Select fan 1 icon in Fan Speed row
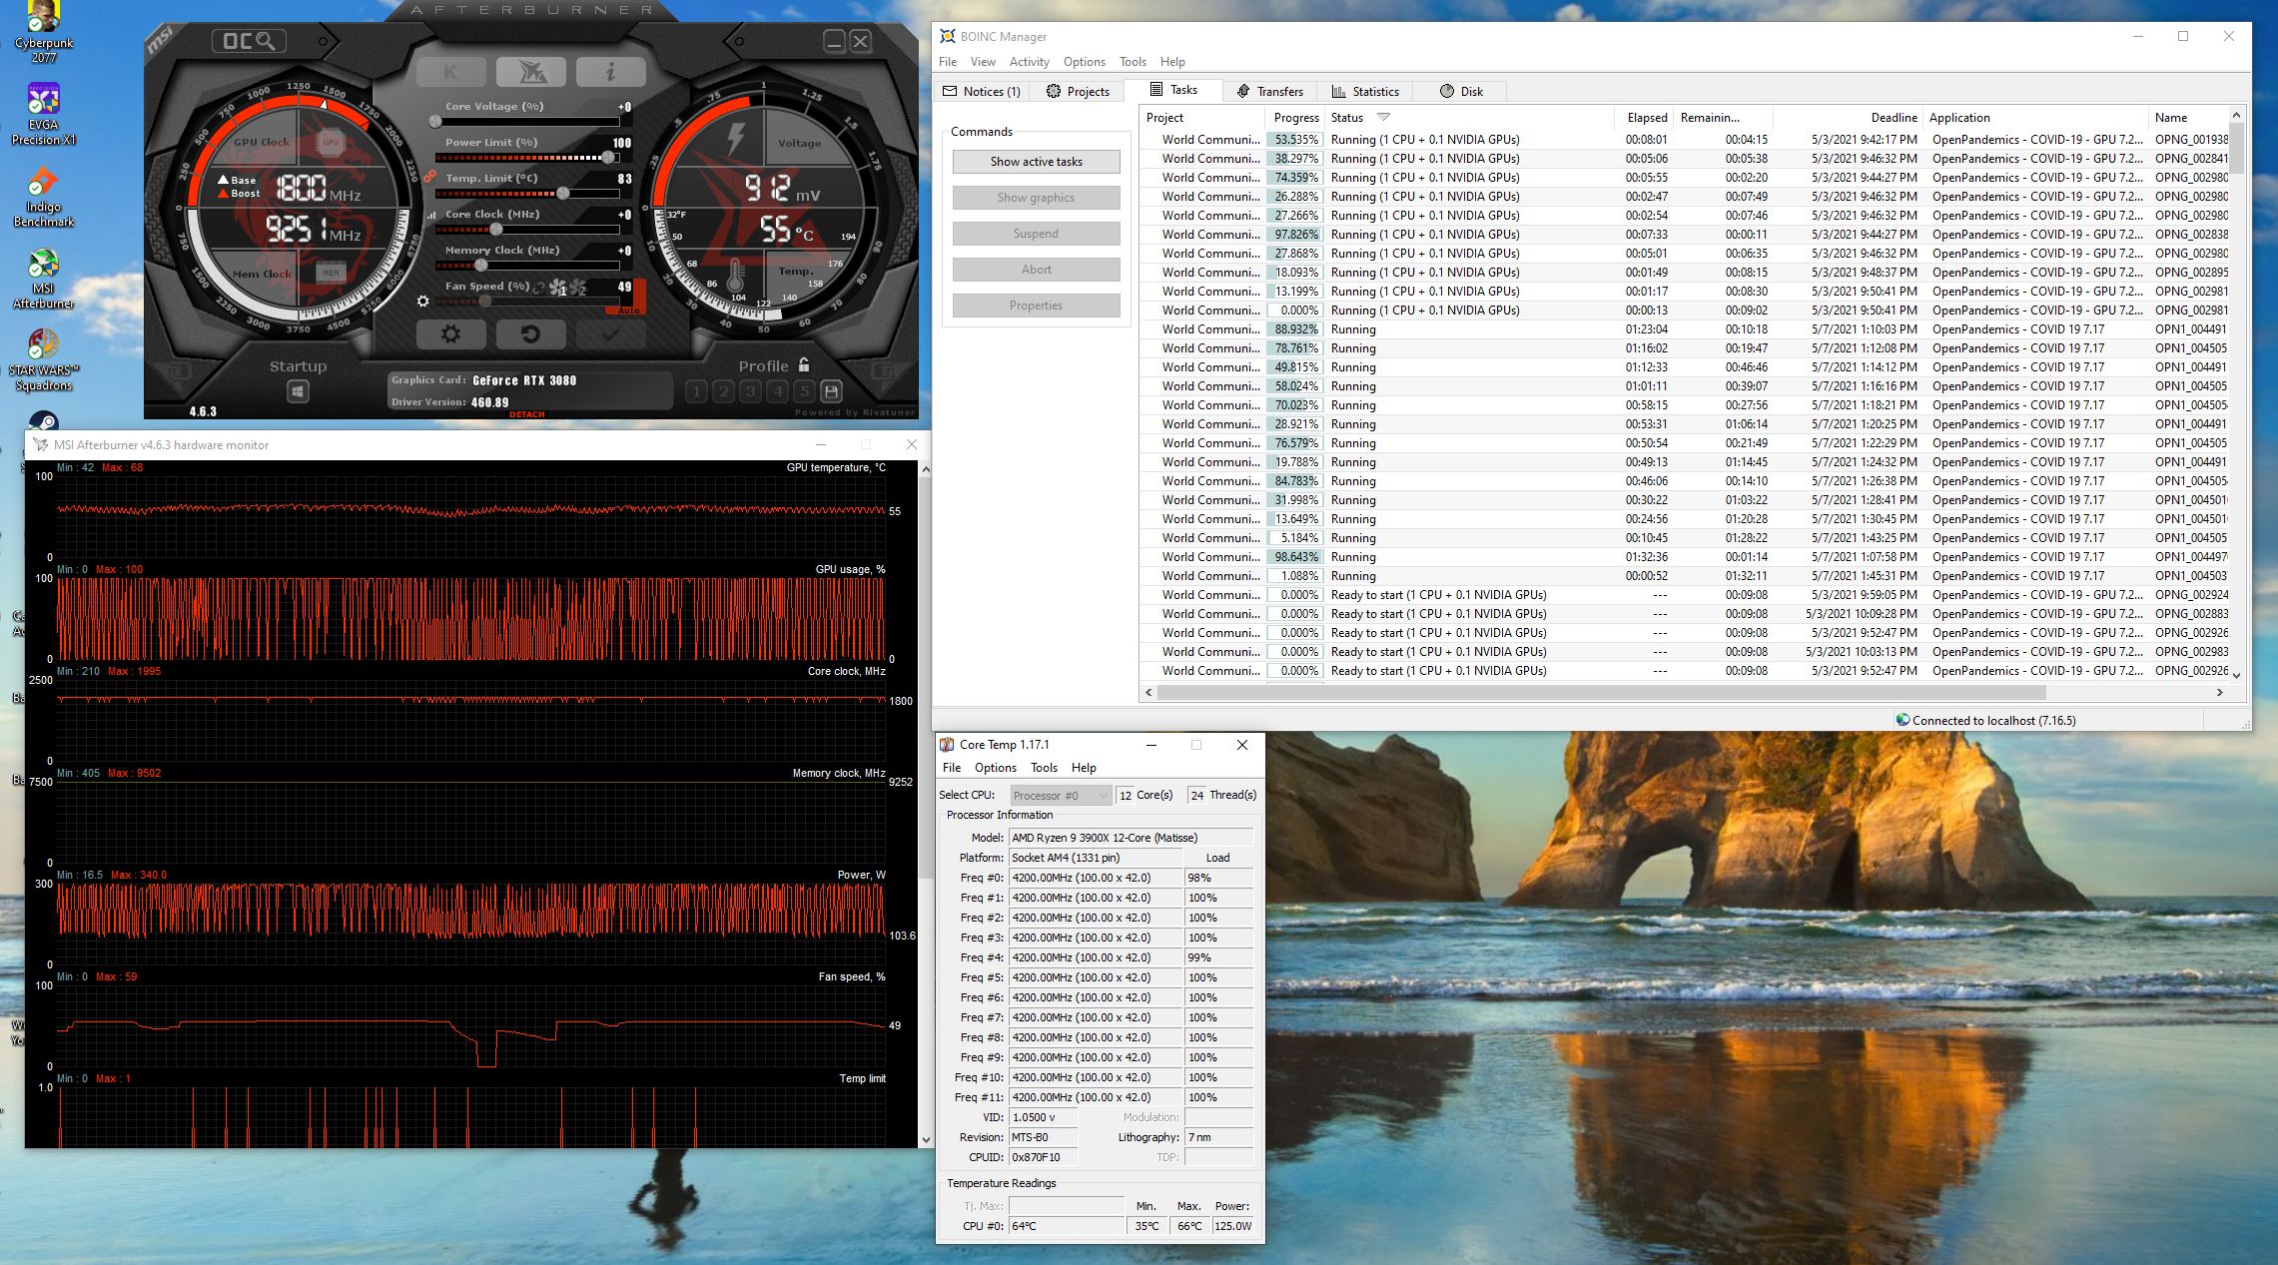 [557, 289]
